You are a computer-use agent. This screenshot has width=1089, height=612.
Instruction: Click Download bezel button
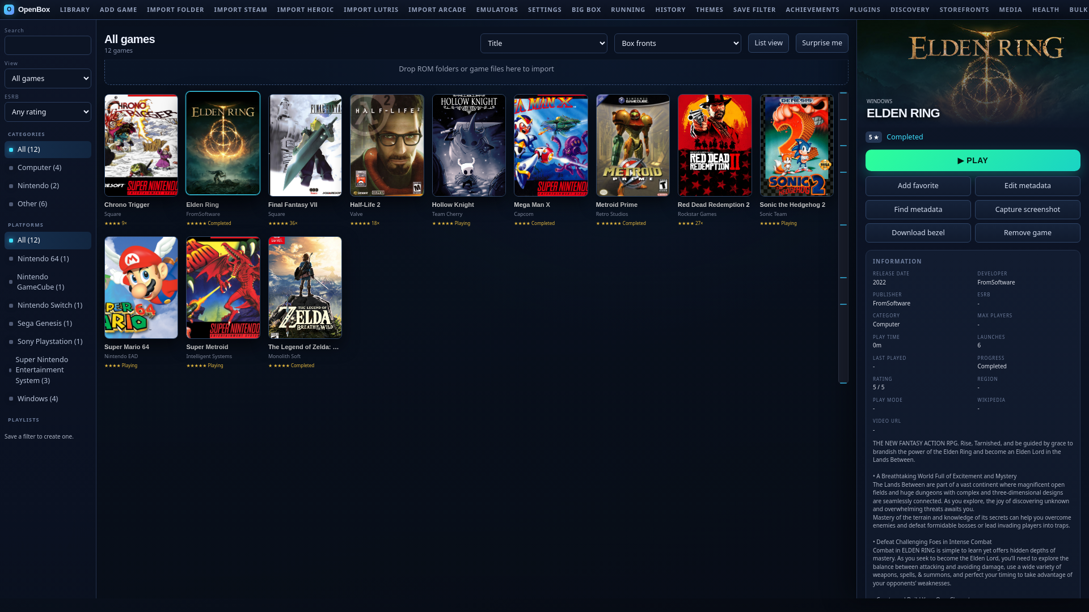pos(918,233)
